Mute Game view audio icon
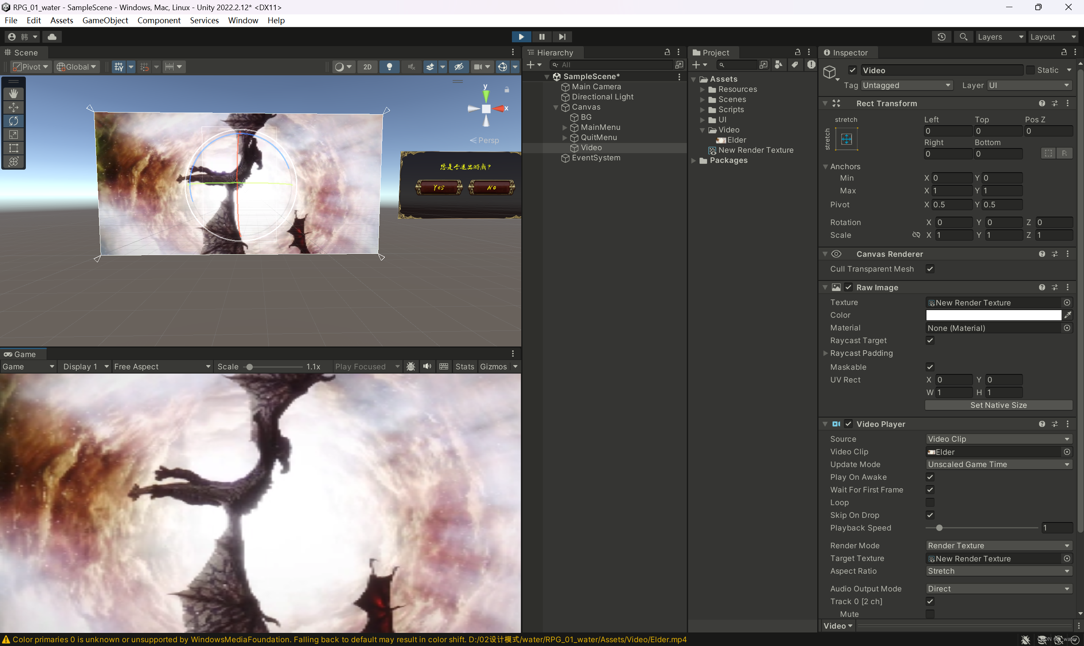 point(427,366)
